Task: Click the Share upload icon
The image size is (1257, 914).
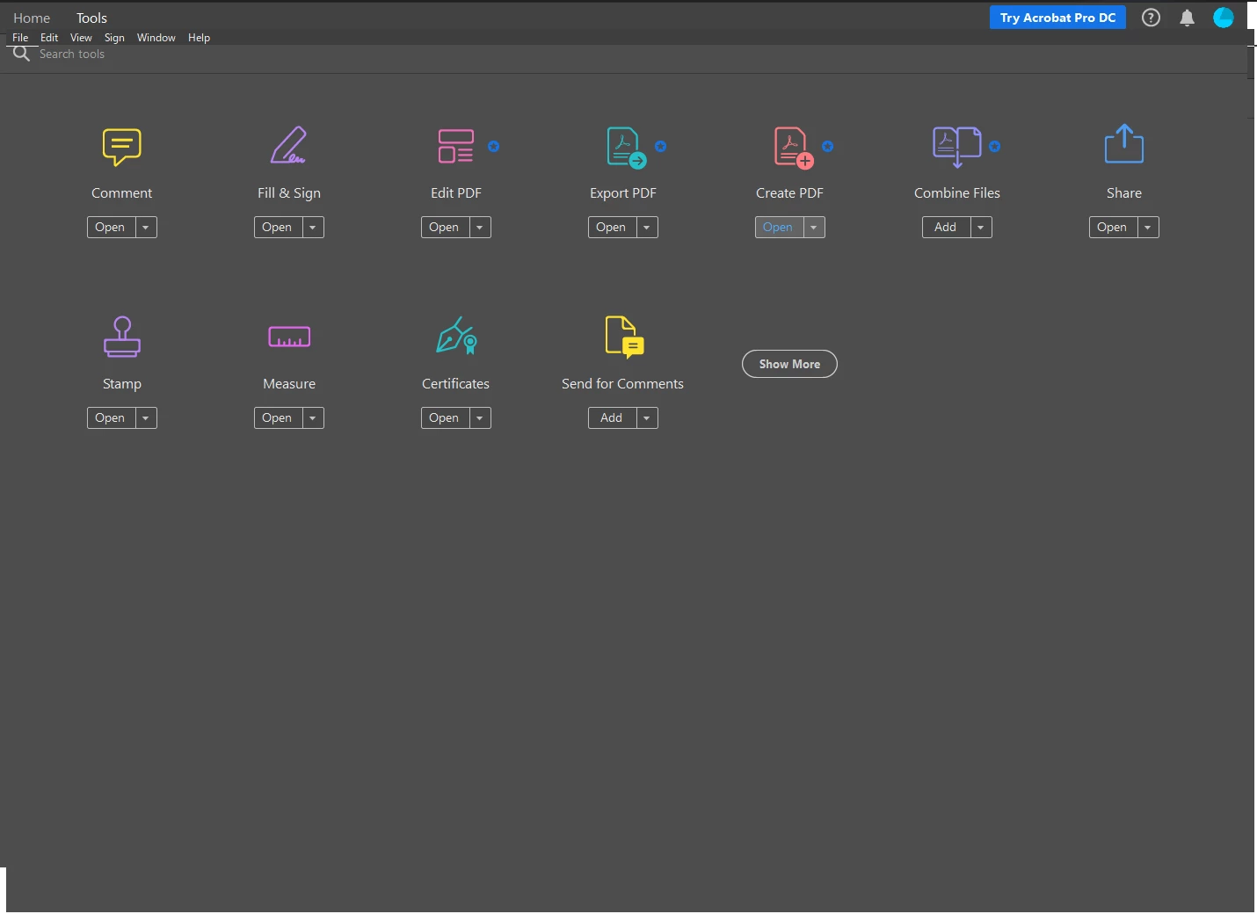Action: click(1124, 144)
